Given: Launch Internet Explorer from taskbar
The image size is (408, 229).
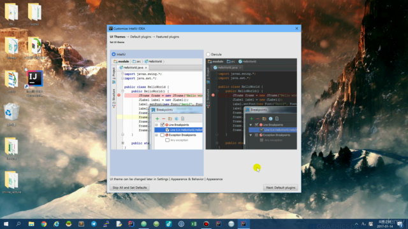Looking at the screenshot, I should pos(56,224).
